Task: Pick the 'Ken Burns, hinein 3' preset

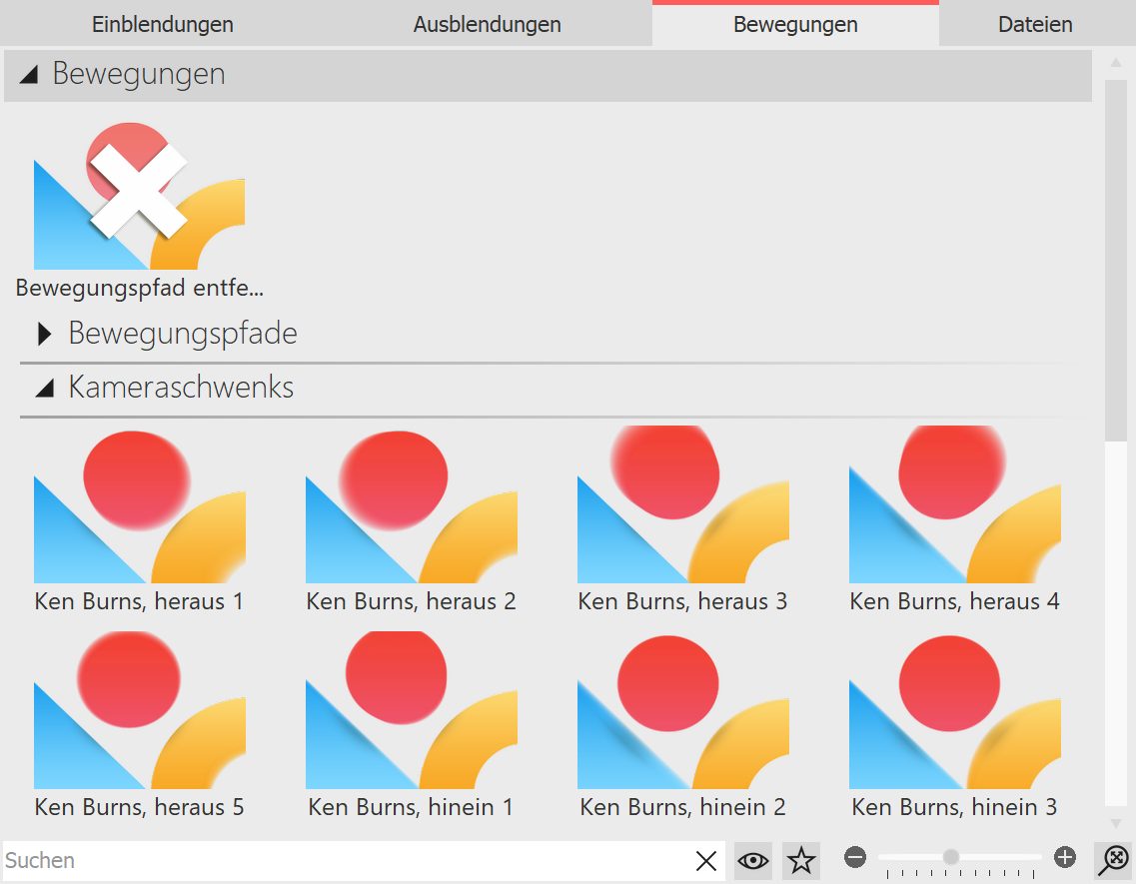Action: (954, 714)
